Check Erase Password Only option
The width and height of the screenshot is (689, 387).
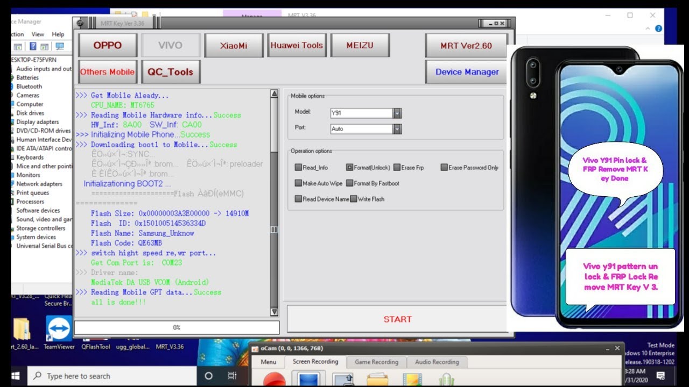[444, 167]
